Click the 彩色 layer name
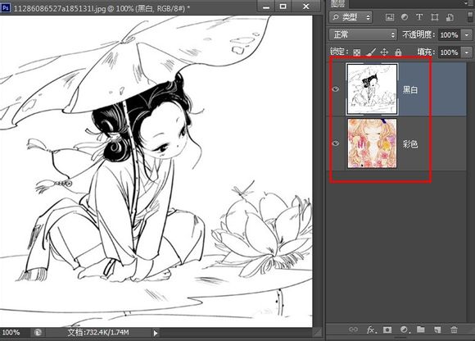 (410, 144)
